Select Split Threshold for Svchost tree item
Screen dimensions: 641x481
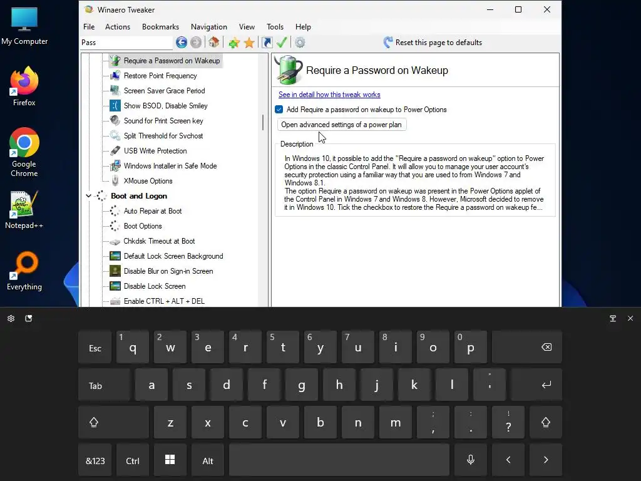[163, 136]
